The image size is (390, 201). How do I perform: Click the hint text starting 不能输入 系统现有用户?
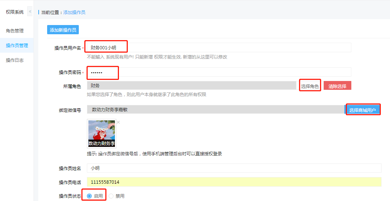pyautogui.click(x=157, y=57)
